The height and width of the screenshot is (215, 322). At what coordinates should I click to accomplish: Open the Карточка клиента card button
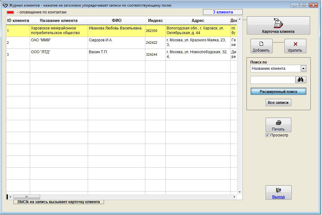click(278, 25)
